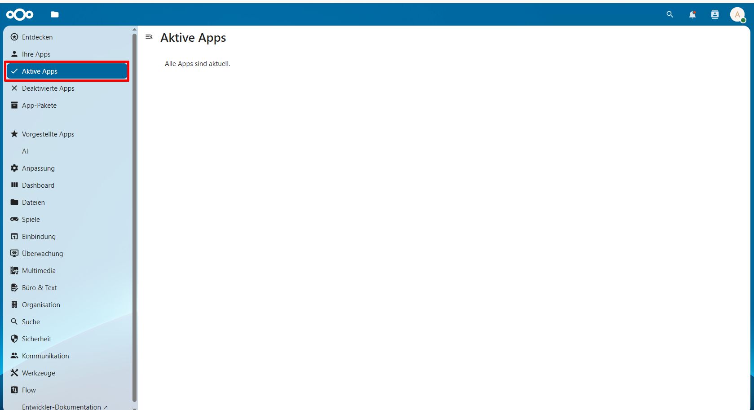754x410 pixels.
Task: Open Kommunikation category
Action: 67,356
